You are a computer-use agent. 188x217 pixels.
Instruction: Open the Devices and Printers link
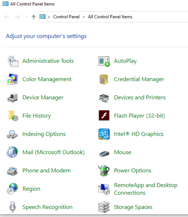point(140,97)
